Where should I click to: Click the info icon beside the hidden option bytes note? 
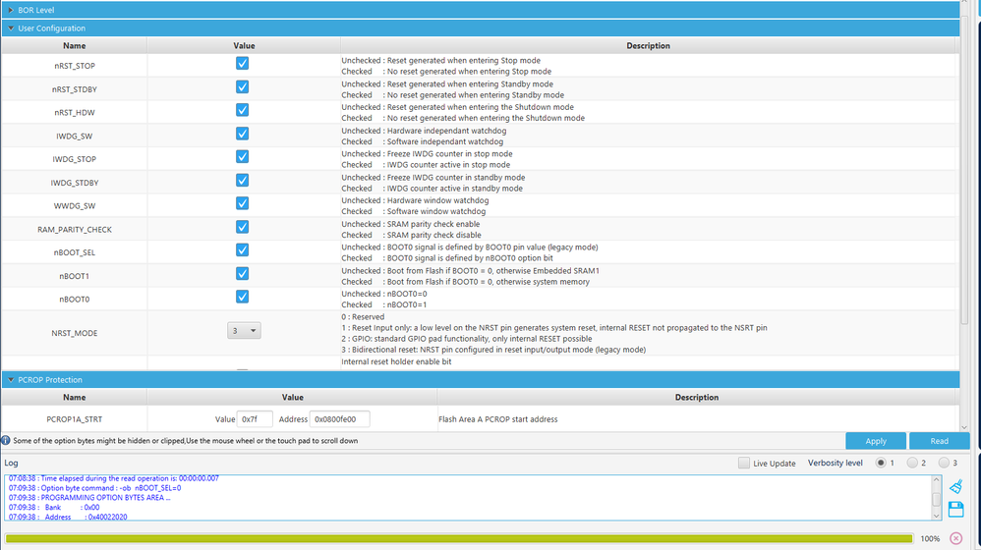(x=6, y=441)
